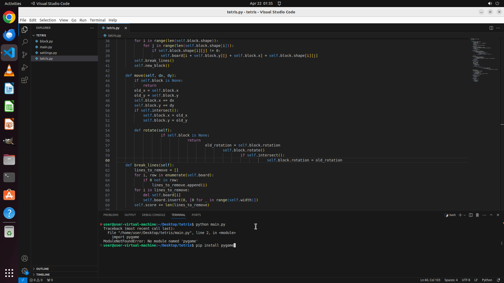Open the Manage gear icon
The image size is (504, 283).
(25, 271)
